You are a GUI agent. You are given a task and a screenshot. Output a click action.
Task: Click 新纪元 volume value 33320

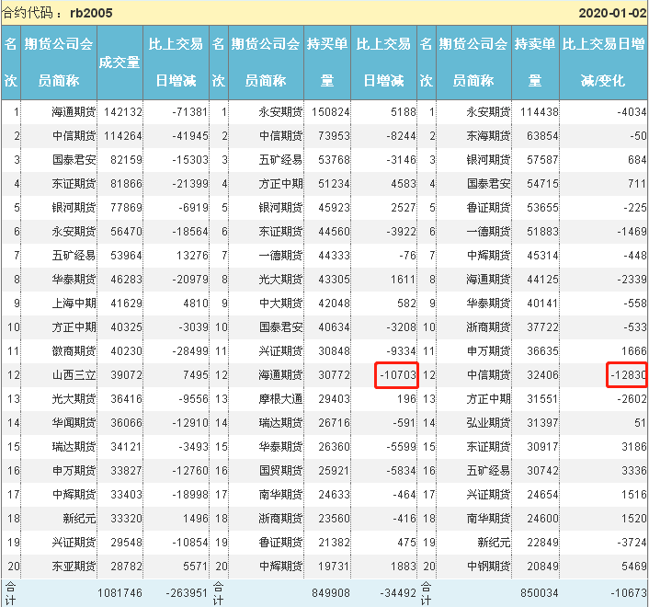(126, 519)
